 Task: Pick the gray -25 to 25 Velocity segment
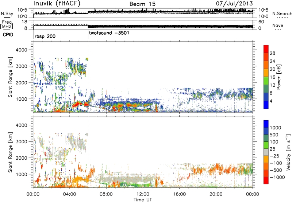(266, 152)
